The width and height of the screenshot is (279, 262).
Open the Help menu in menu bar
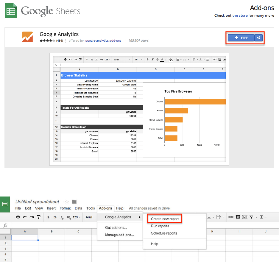coord(120,208)
